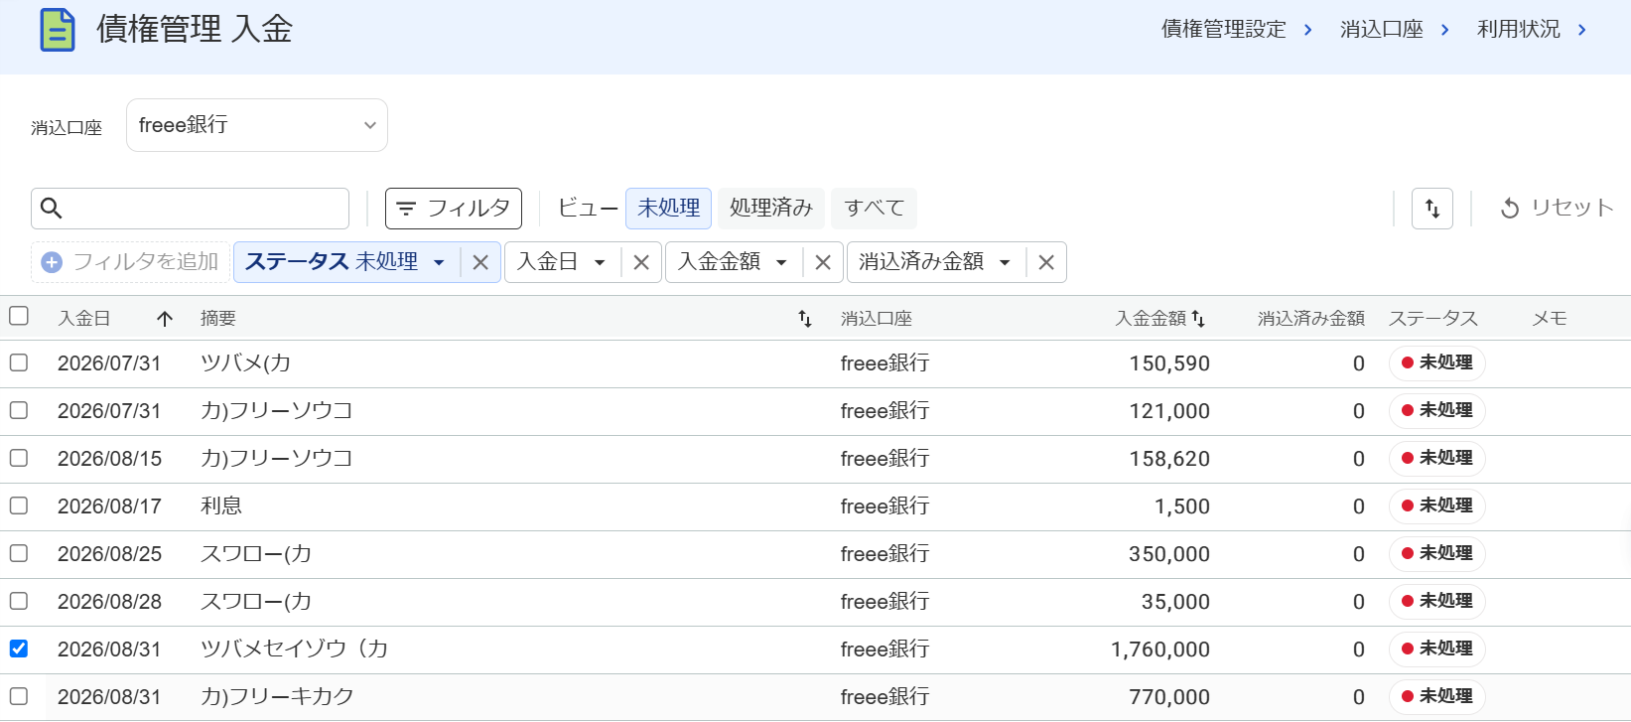Screen dimensions: 1631x722
Task: Click the green document icon beside 債権管理 入金
Action: point(57,30)
